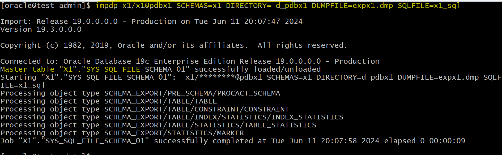
Task: Click the Job successfully completed elapsed time line
Action: (x=233, y=141)
